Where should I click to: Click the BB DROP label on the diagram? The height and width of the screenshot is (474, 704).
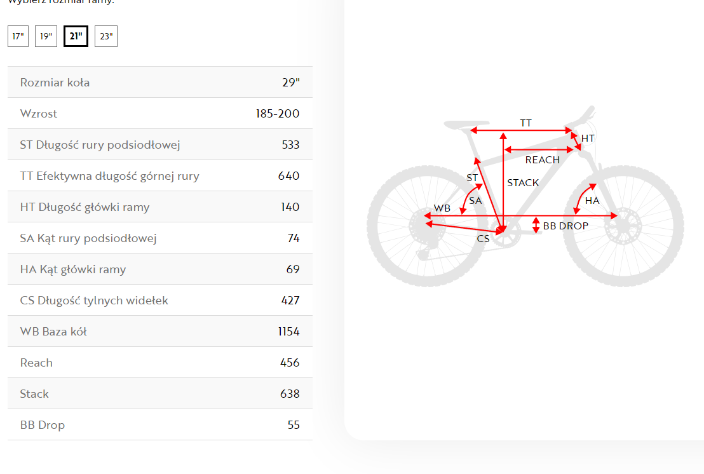point(565,226)
